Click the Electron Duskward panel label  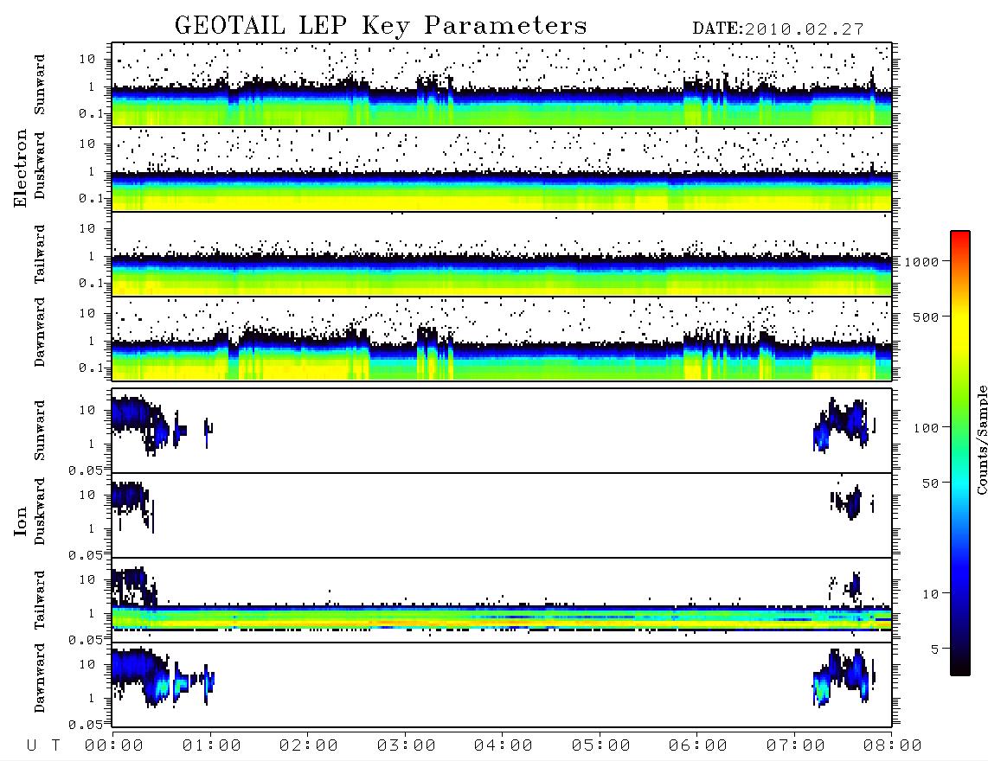click(x=40, y=165)
